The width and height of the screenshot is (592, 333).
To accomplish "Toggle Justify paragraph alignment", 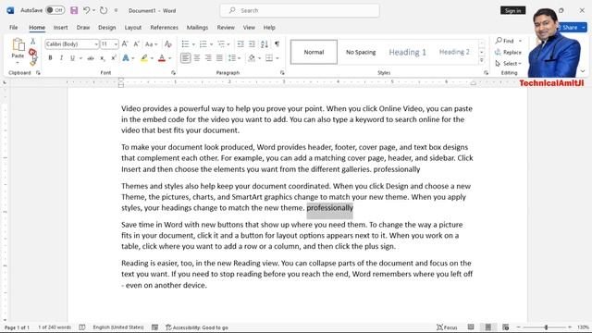I will tap(219, 58).
